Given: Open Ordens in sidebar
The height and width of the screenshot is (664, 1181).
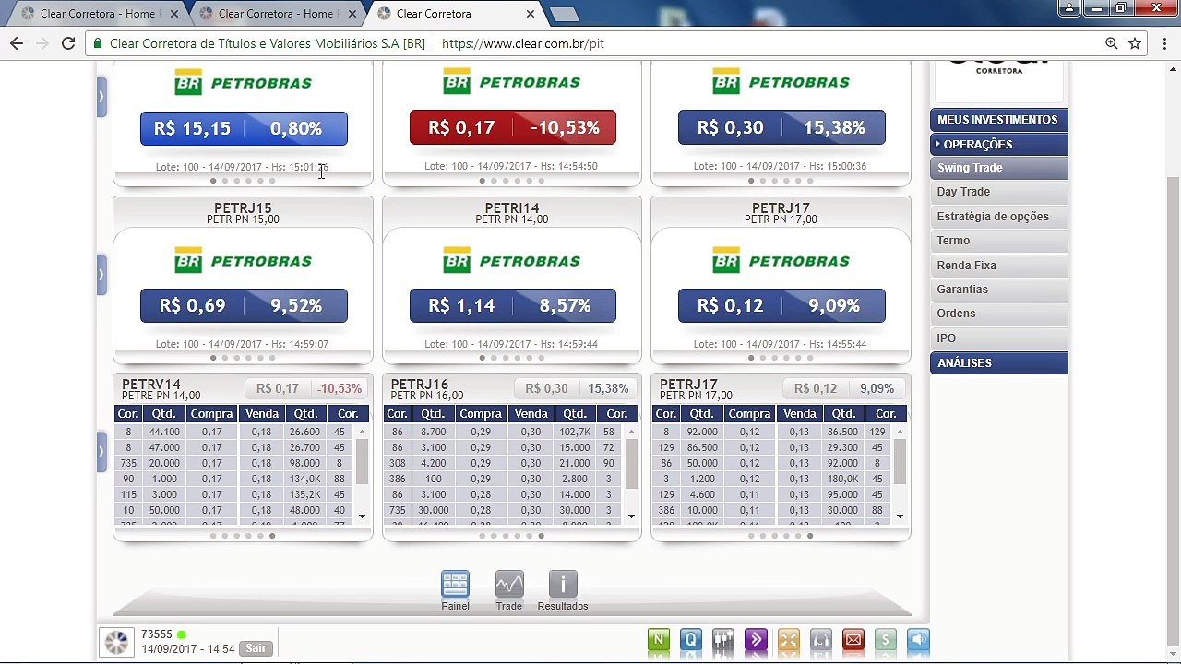Looking at the screenshot, I should tap(999, 314).
